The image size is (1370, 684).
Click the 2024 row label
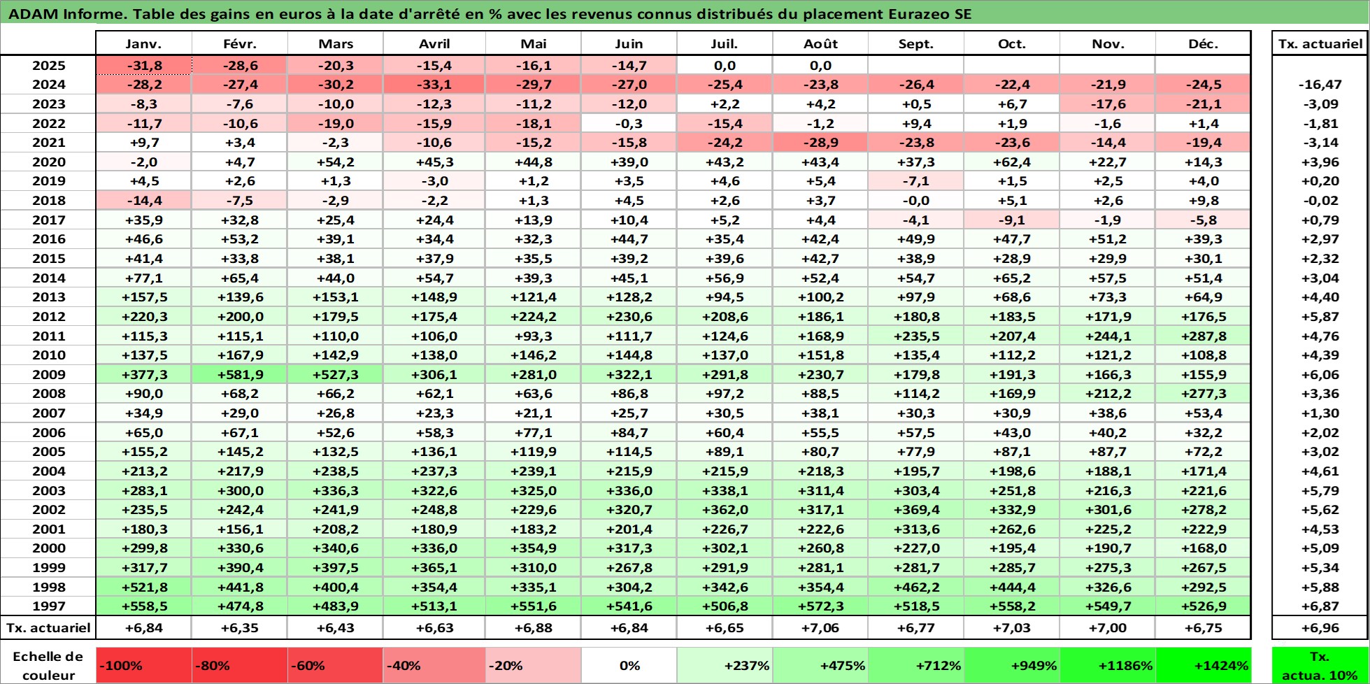coord(48,85)
